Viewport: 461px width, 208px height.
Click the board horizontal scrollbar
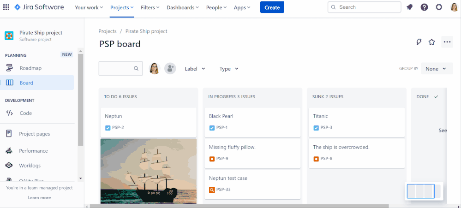point(239,206)
